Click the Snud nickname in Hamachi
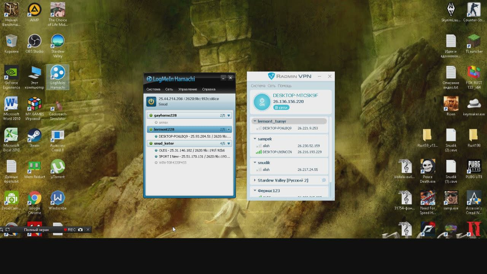Image resolution: width=487 pixels, height=274 pixels. point(163,104)
